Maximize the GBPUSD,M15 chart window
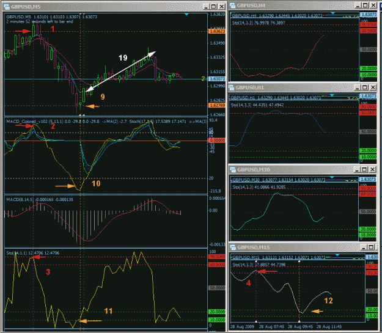 371,247
